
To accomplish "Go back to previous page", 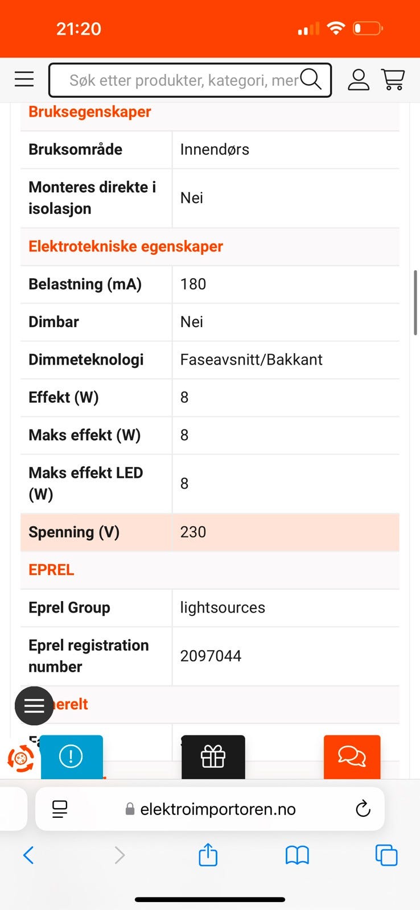I will [x=28, y=855].
